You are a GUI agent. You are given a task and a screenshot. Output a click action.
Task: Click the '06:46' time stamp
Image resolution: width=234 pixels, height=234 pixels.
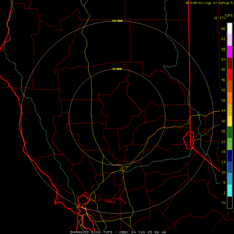[161, 232]
